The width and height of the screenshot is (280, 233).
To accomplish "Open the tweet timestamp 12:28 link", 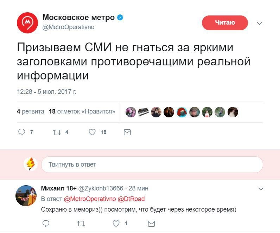I will tap(46, 92).
